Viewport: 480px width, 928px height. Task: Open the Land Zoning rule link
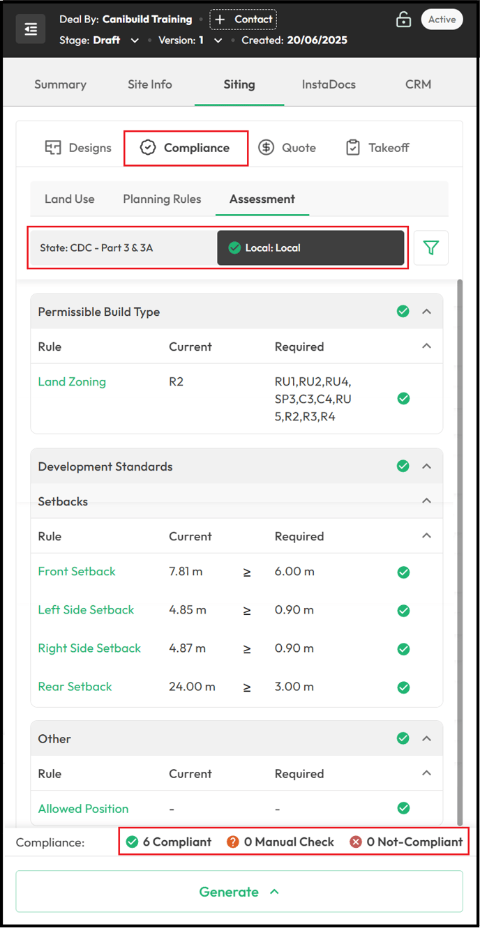[x=72, y=381]
